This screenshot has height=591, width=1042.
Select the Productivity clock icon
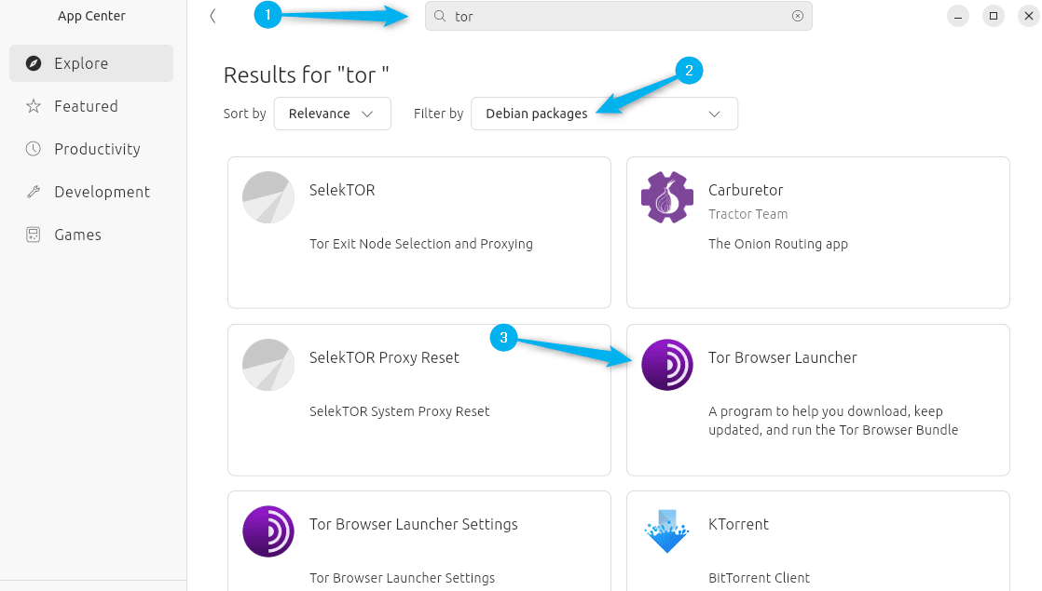point(34,149)
